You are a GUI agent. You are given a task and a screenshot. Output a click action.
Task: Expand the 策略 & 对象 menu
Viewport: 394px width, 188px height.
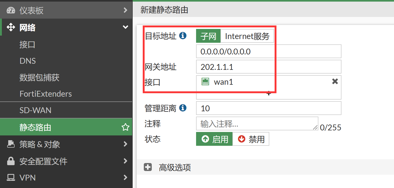[x=125, y=144]
